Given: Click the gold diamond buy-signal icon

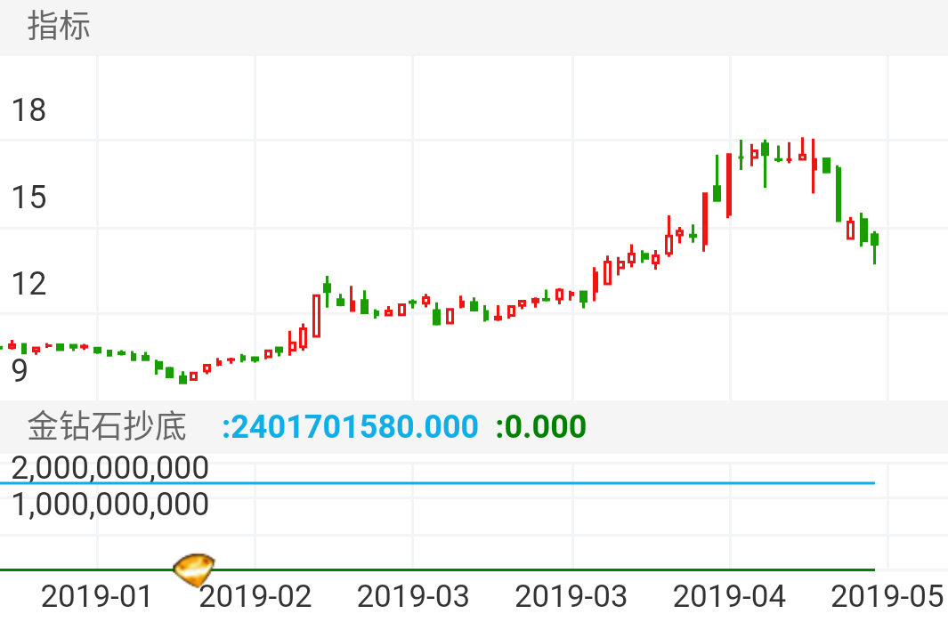Looking at the screenshot, I should [193, 568].
